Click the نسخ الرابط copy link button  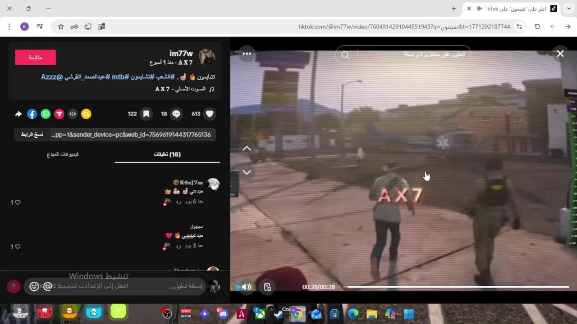32,135
